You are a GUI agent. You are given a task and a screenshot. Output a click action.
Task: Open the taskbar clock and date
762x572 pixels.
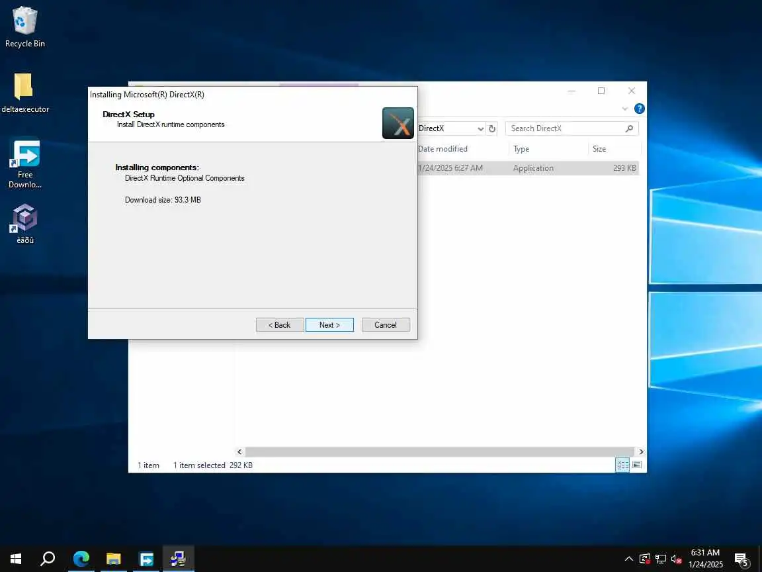tap(705, 558)
